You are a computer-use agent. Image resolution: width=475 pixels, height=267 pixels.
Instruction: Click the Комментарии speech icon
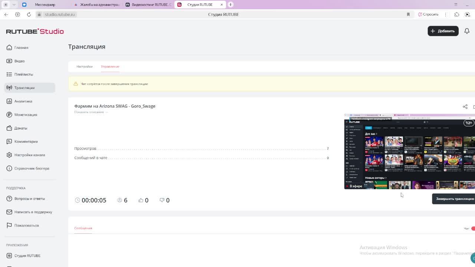click(9, 141)
